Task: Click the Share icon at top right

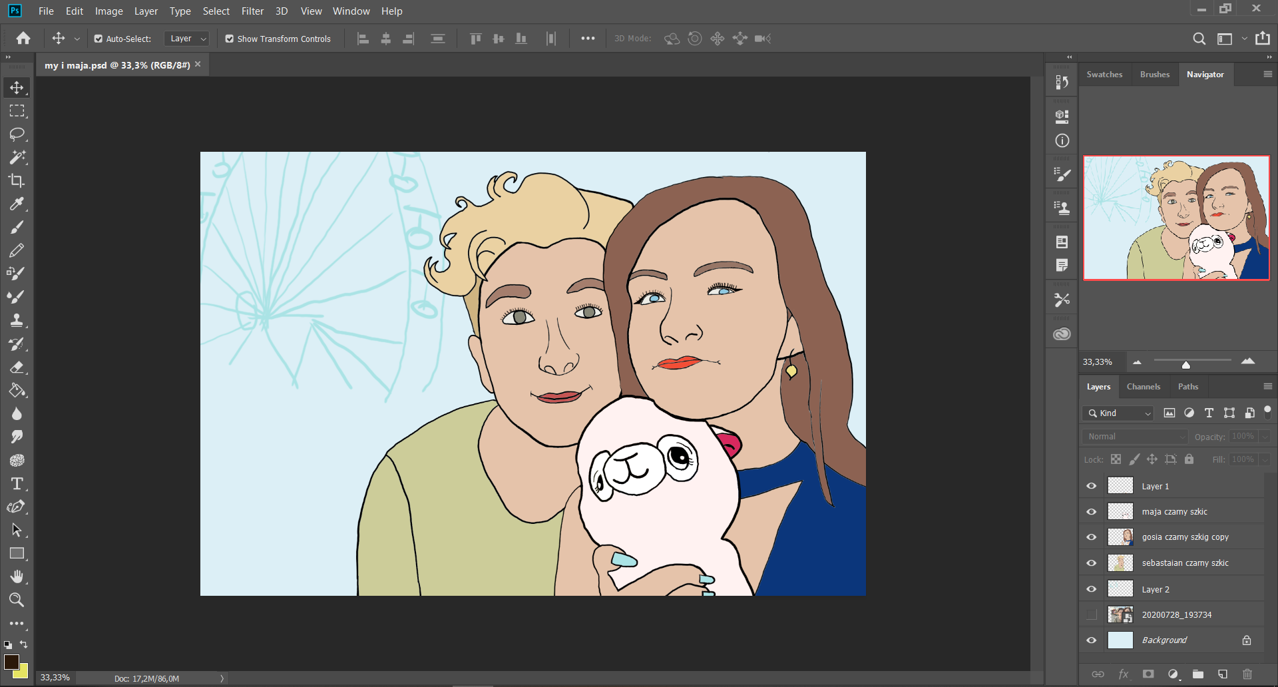Action: pyautogui.click(x=1263, y=39)
